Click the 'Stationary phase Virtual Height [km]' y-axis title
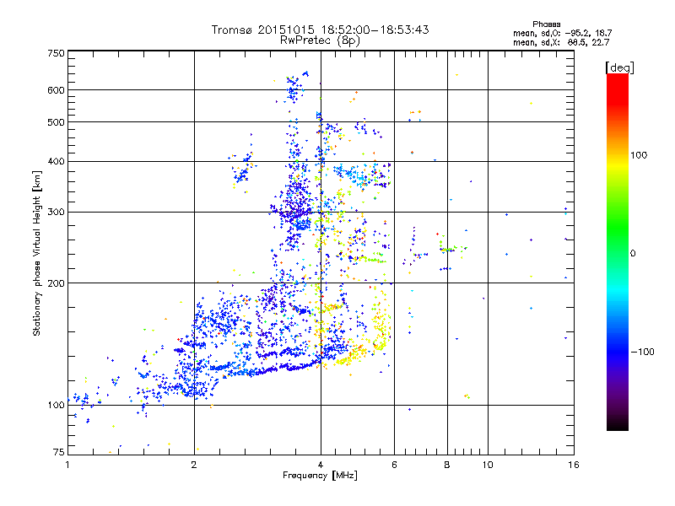 pyautogui.click(x=37, y=253)
